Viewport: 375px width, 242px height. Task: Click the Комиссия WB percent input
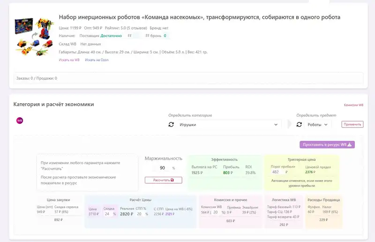216,212
